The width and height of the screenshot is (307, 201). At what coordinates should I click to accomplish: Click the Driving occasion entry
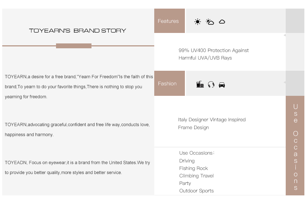click(187, 161)
